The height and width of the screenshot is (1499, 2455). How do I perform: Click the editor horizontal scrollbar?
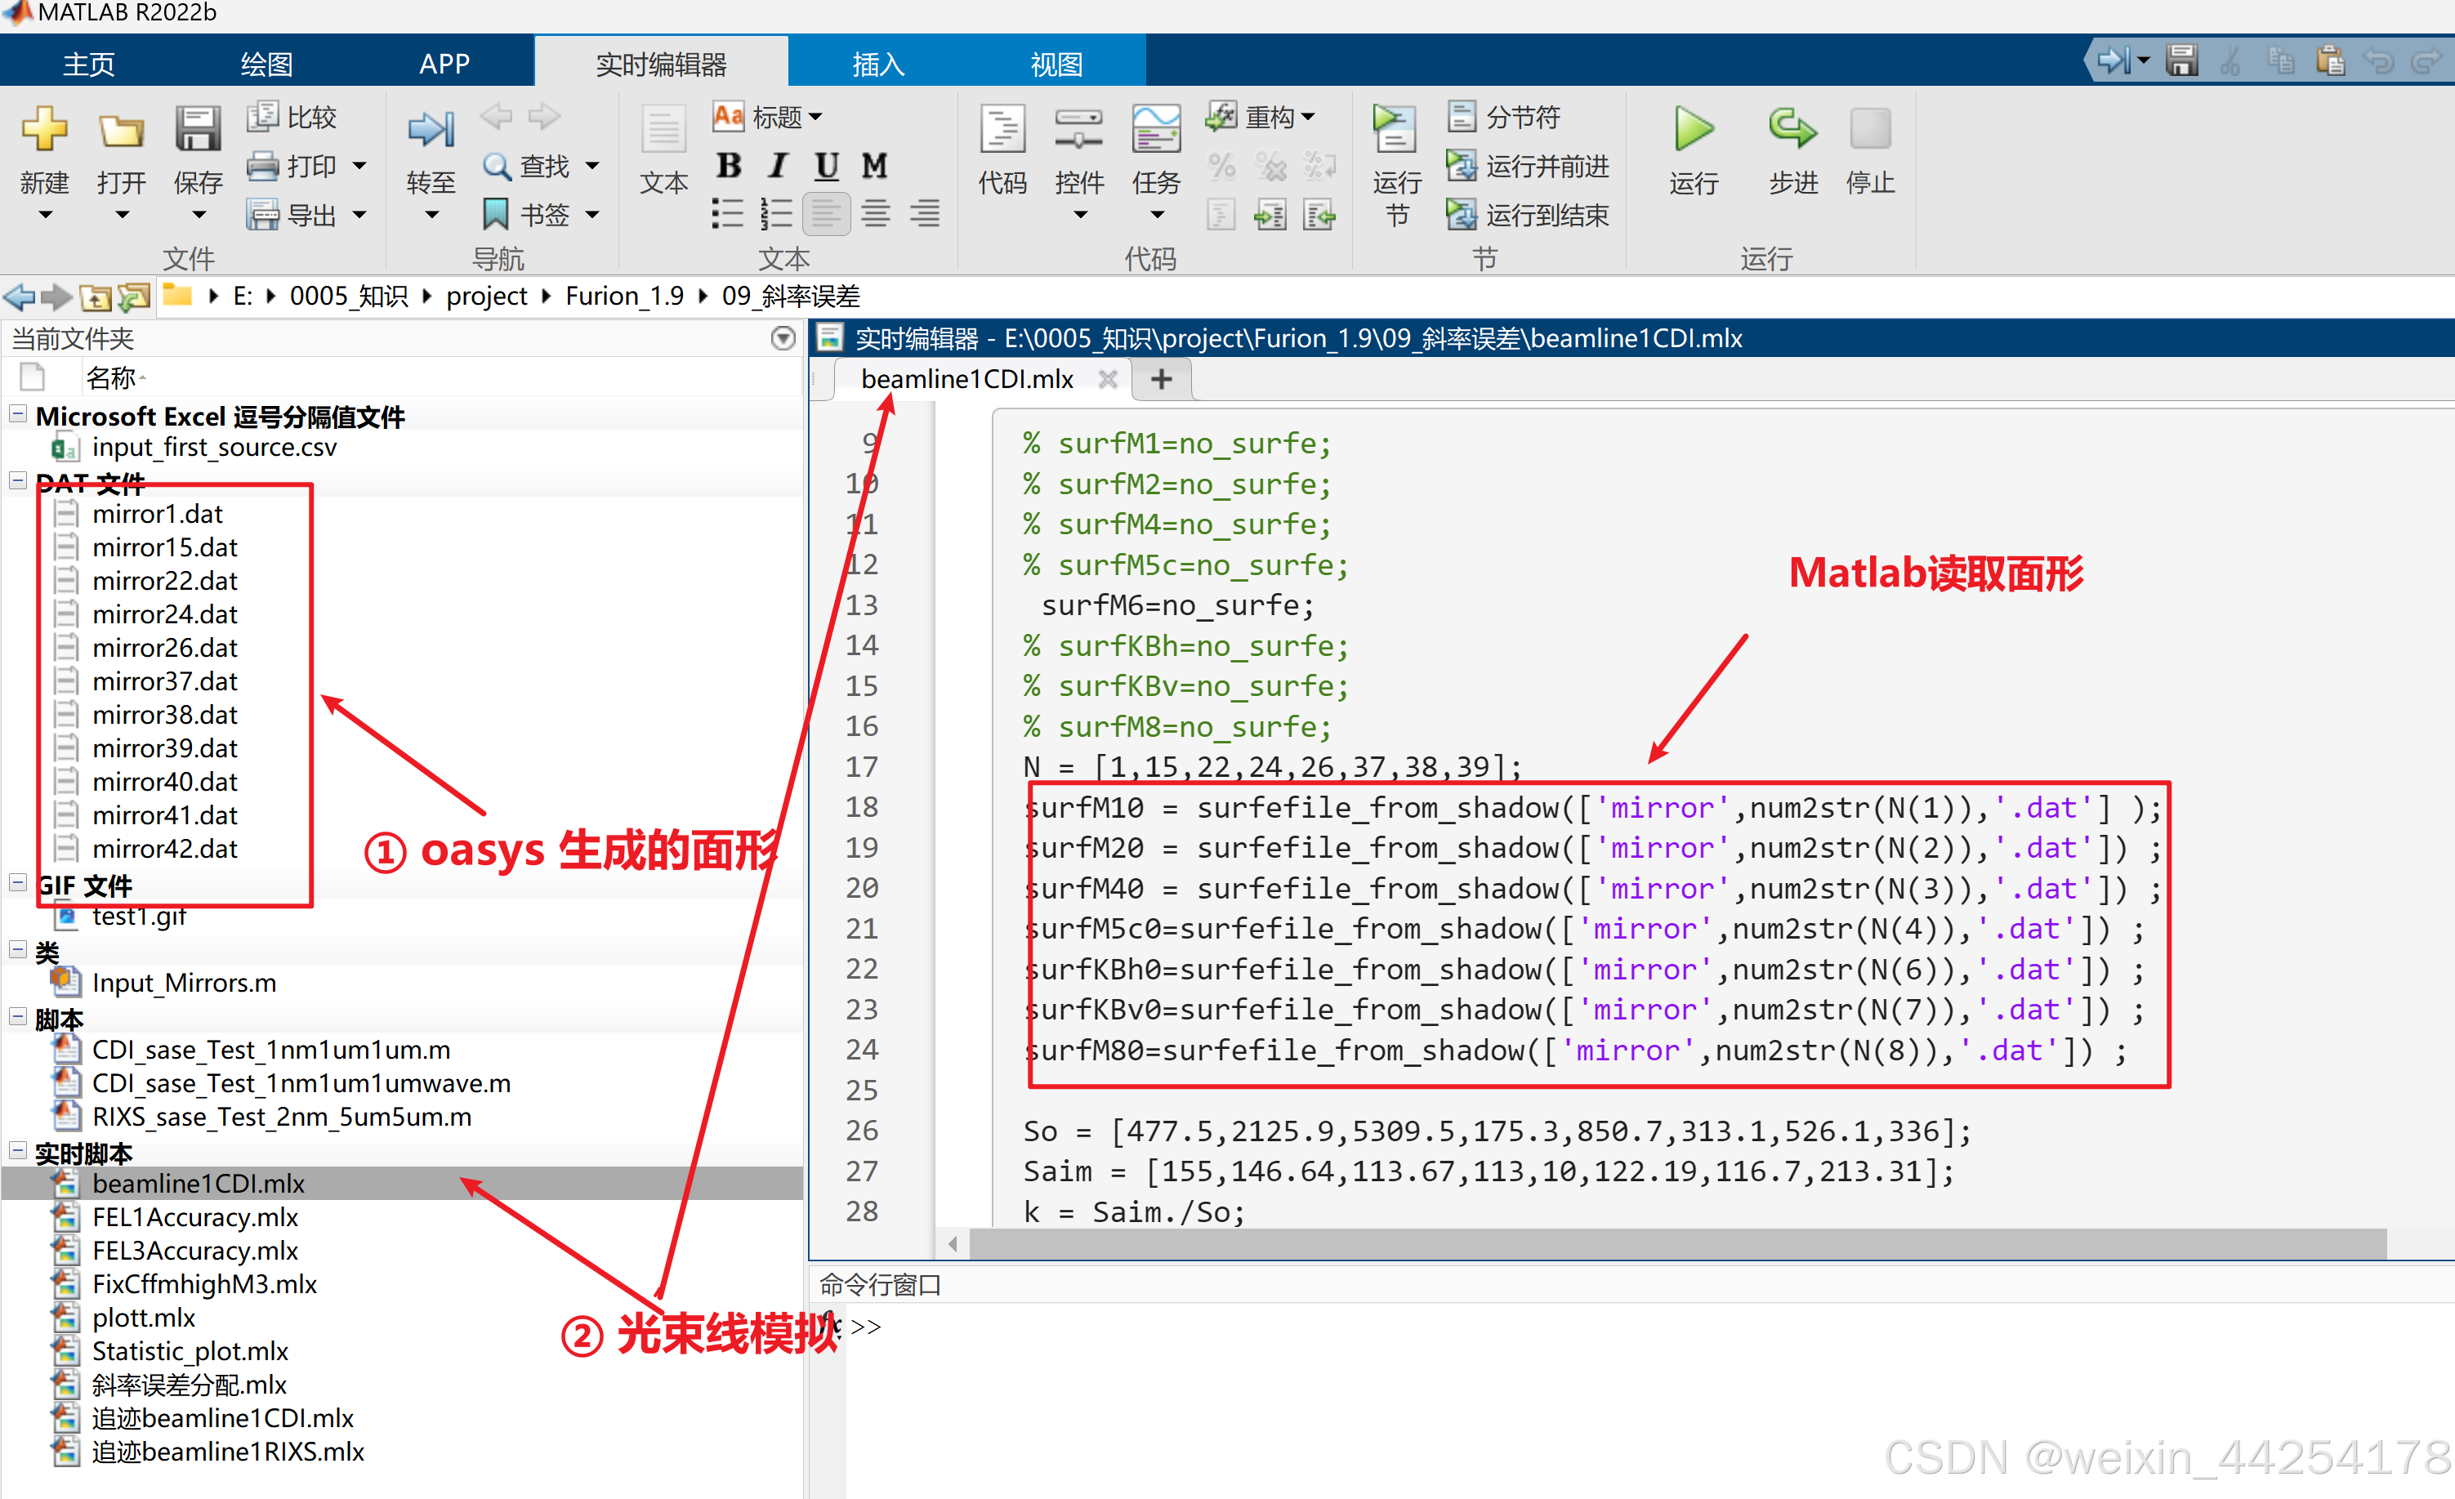(1674, 1242)
